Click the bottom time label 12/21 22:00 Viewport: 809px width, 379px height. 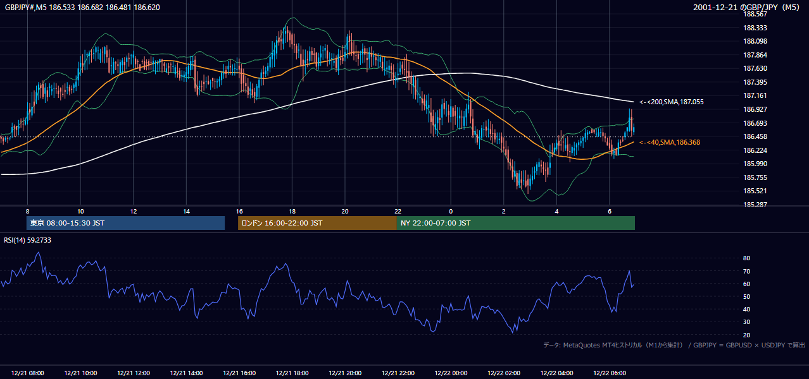tap(398, 373)
